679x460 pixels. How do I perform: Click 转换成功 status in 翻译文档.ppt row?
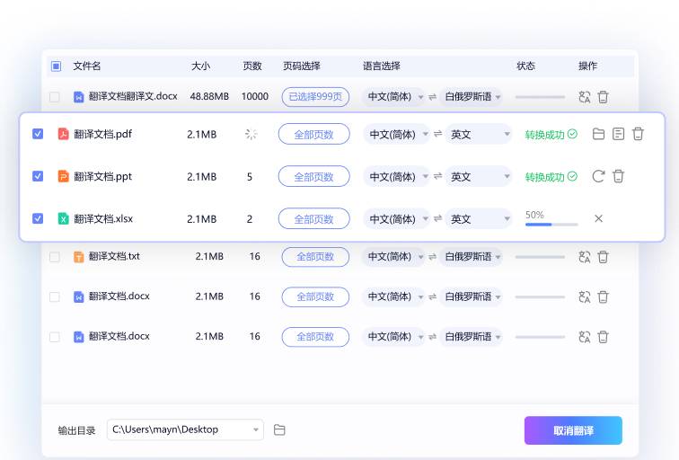pos(551,177)
